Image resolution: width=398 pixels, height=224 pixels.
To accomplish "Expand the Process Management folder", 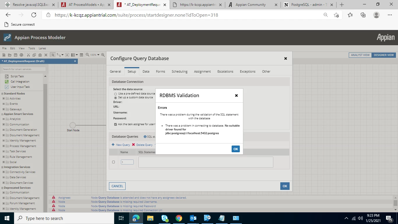I will pyautogui.click(x=4, y=146).
